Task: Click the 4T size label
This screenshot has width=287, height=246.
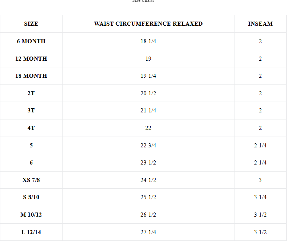Action: 31,128
